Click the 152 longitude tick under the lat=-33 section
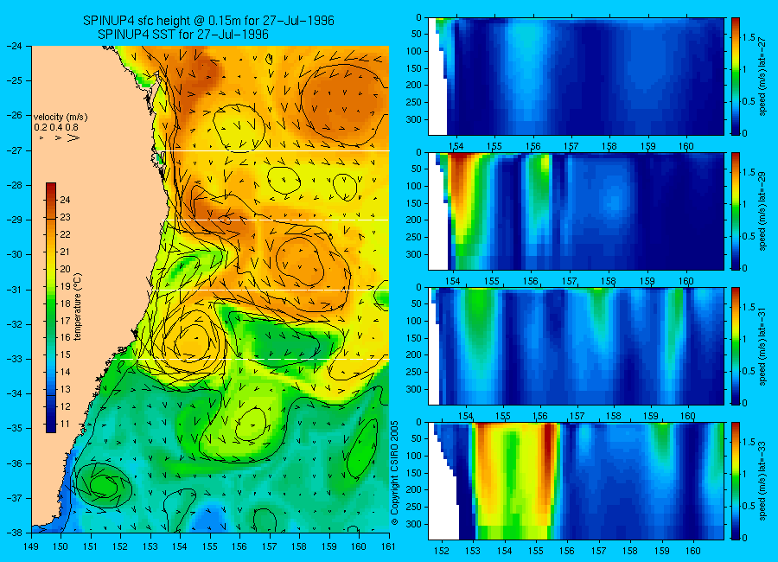 point(441,551)
